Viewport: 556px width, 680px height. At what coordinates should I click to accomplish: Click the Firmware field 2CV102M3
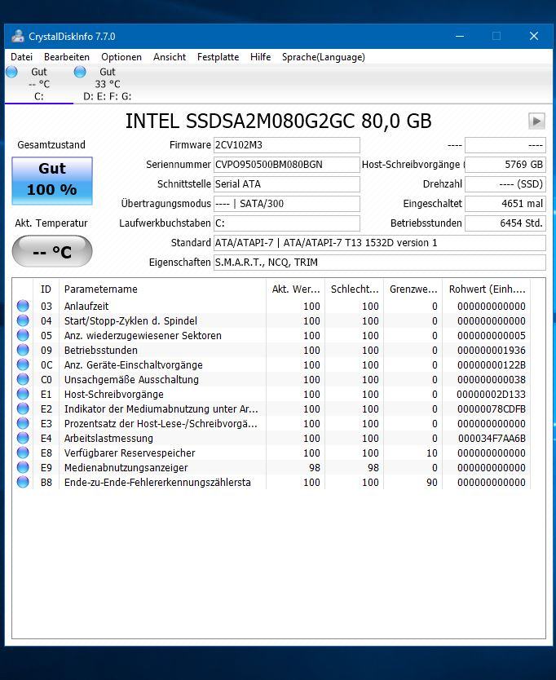287,145
